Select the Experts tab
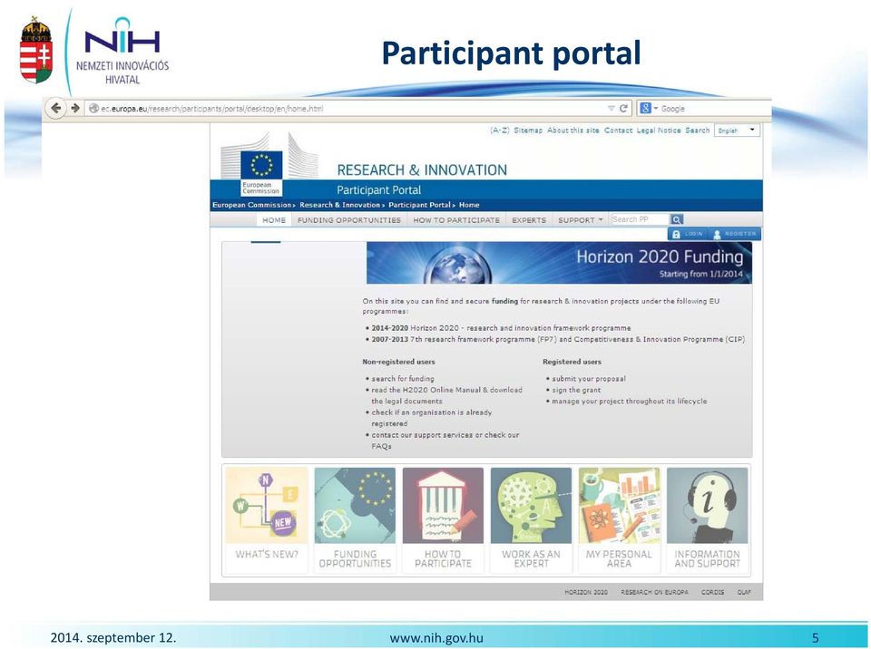871x649 pixels. (529, 220)
